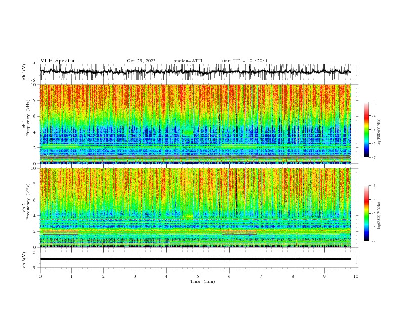Click the "9" tick label on time axis
Screen dimensions: 401x310
[324, 276]
